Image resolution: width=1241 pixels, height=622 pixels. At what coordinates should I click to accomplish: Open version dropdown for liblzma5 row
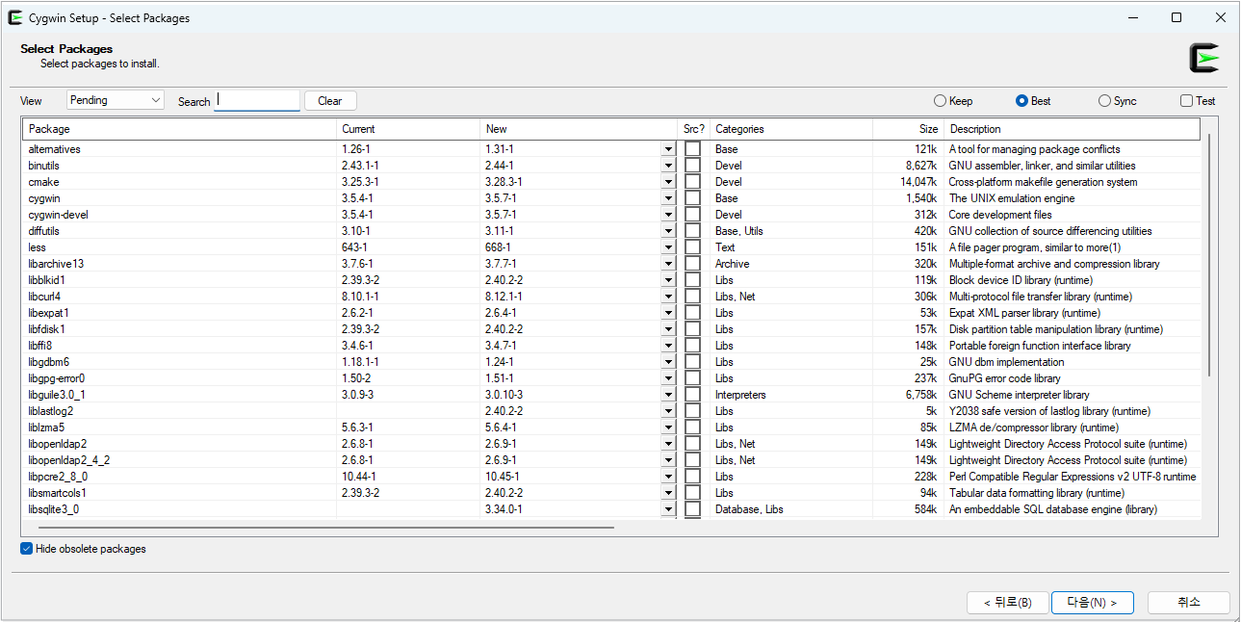click(668, 428)
